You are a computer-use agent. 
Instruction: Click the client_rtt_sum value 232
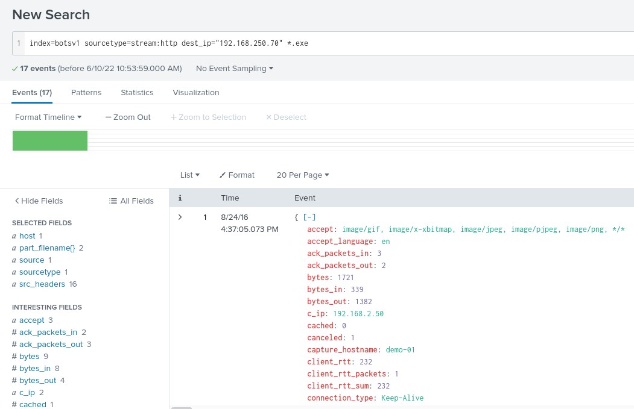383,386
